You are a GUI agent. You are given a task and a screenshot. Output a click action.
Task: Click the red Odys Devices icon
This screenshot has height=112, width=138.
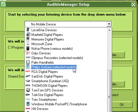pos(28,53)
